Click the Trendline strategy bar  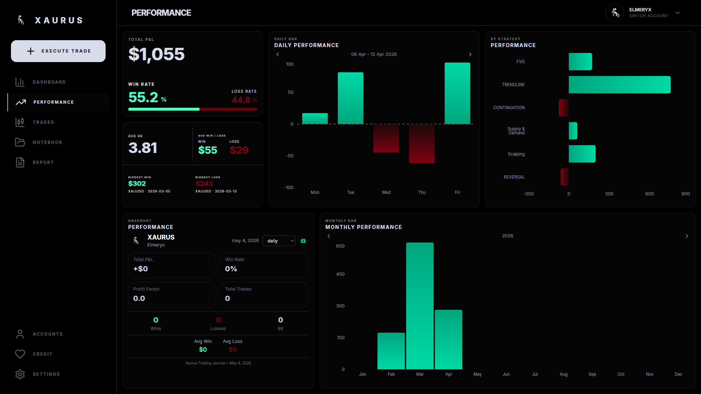620,85
